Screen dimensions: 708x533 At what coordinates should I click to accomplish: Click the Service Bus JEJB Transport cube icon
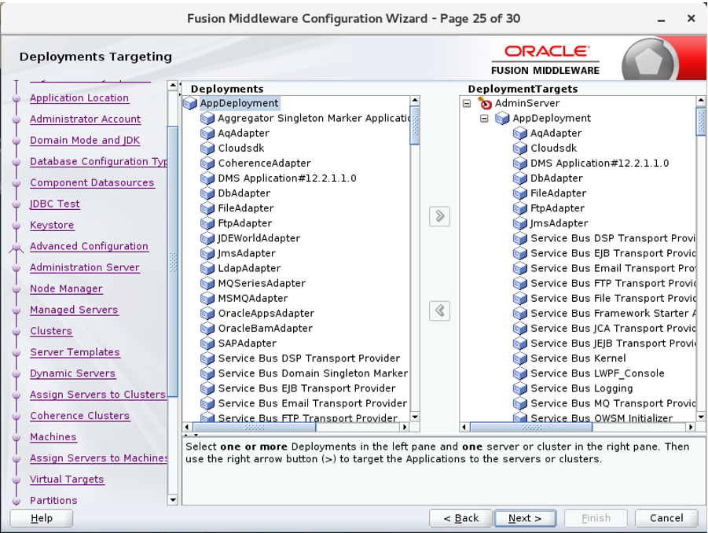pos(520,344)
